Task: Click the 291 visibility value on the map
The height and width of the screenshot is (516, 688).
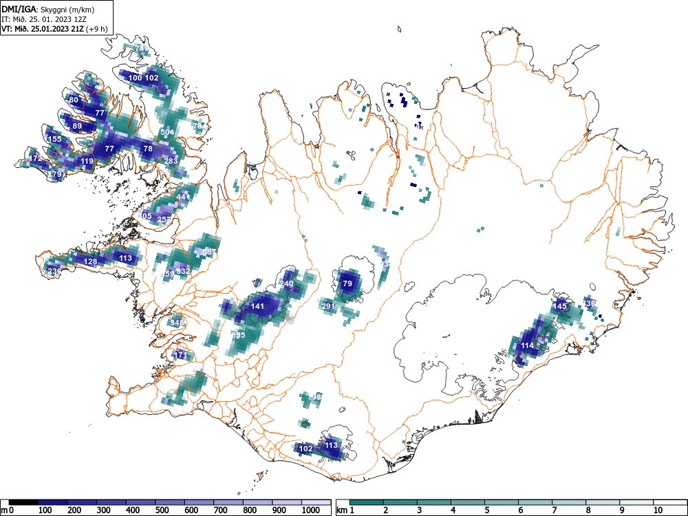Action: 328,306
